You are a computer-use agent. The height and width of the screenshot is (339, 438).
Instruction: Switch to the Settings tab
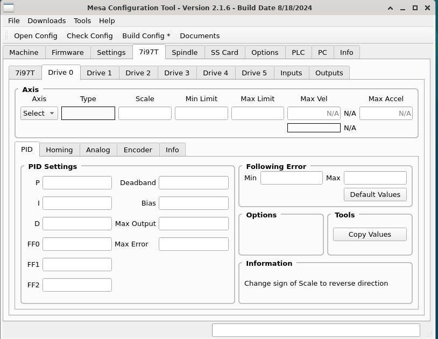[111, 53]
